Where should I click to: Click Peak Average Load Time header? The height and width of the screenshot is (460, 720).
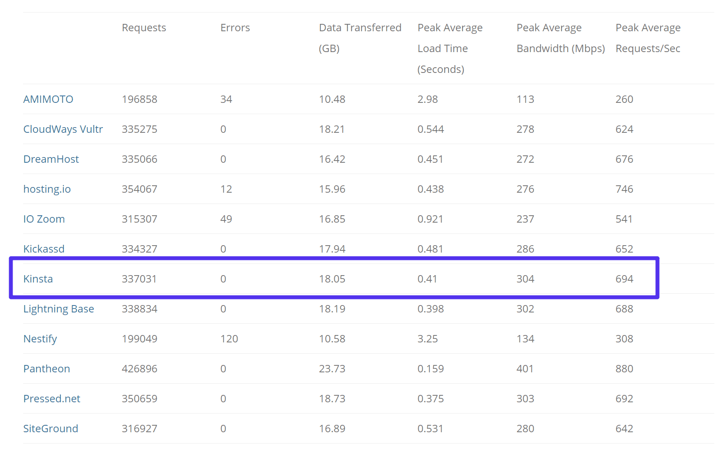pos(450,48)
